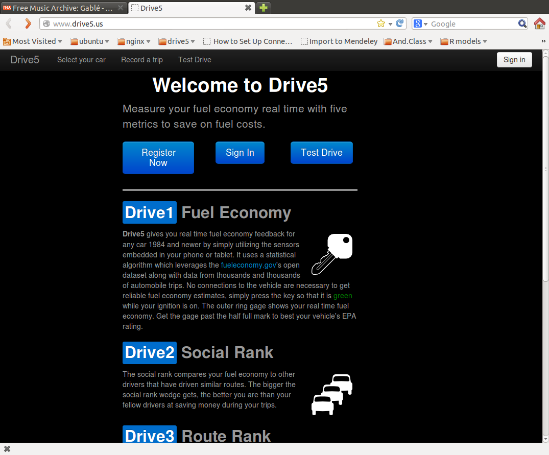This screenshot has height=455, width=549.
Task: Click the Drive5 brand logo link
Action: pos(25,60)
